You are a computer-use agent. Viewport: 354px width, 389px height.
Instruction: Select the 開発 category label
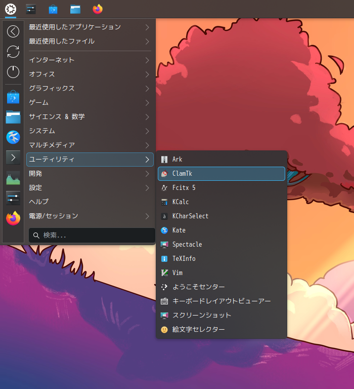pyautogui.click(x=35, y=173)
